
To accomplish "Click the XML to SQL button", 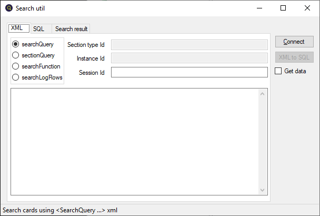I will [294, 57].
